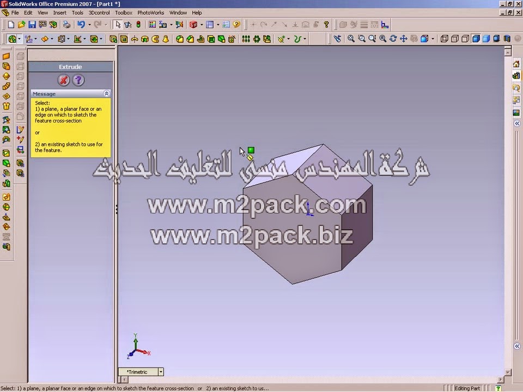Click the Pan view arrows icon
The image size is (523, 392).
pyautogui.click(x=404, y=39)
